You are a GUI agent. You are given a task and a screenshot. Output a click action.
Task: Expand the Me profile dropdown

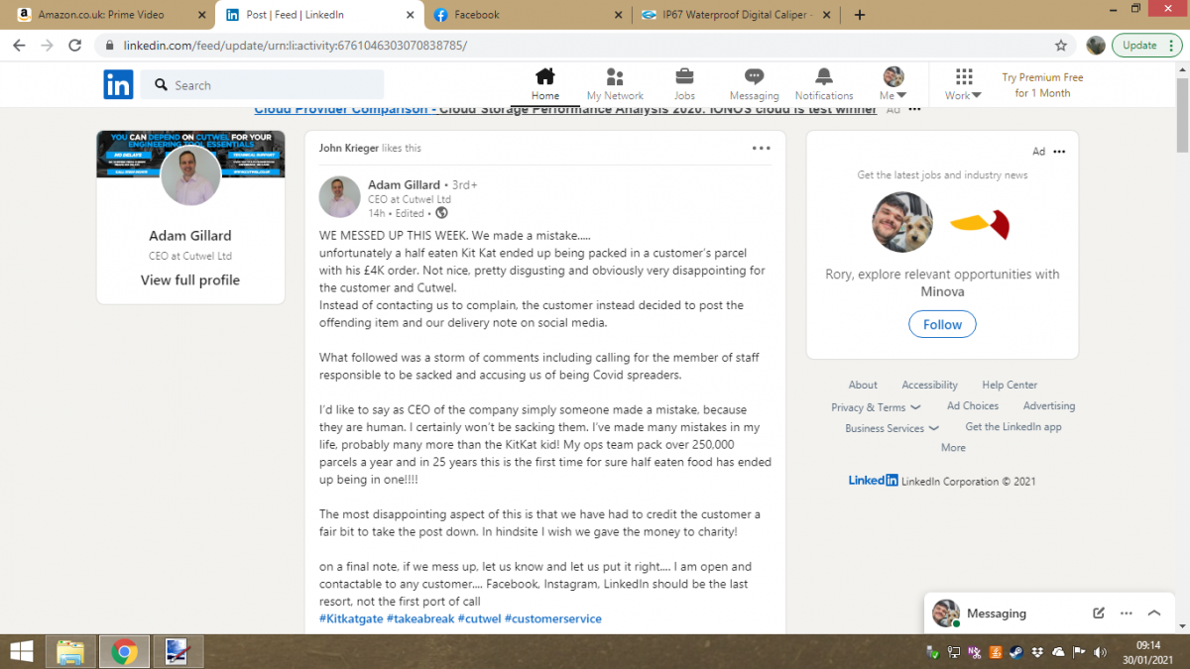pos(893,84)
